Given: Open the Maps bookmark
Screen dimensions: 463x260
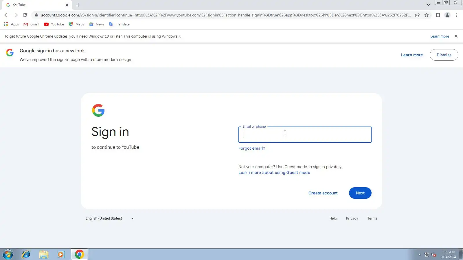Looking at the screenshot, I should 76,24.
